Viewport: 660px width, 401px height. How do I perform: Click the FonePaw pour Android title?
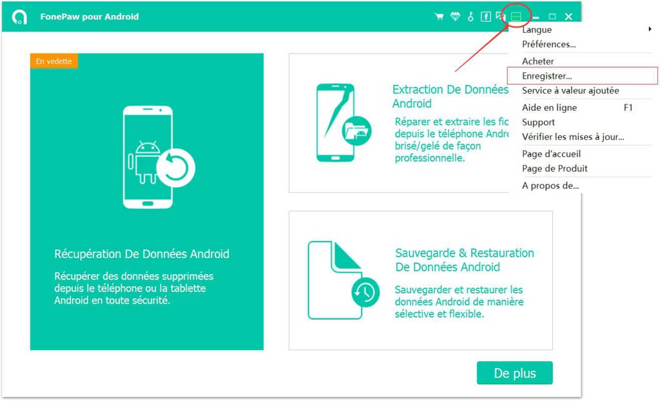[89, 17]
